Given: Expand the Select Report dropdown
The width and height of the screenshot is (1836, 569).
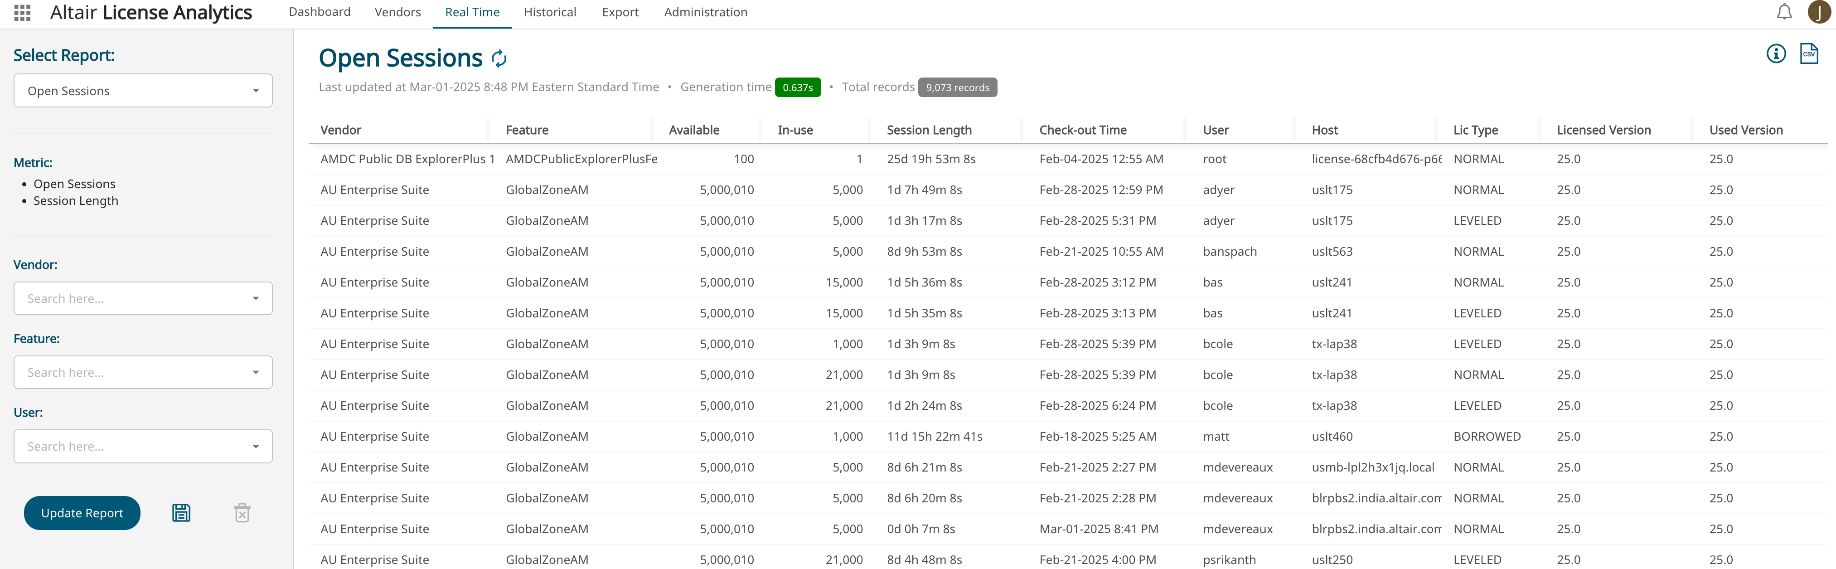Looking at the screenshot, I should point(143,91).
